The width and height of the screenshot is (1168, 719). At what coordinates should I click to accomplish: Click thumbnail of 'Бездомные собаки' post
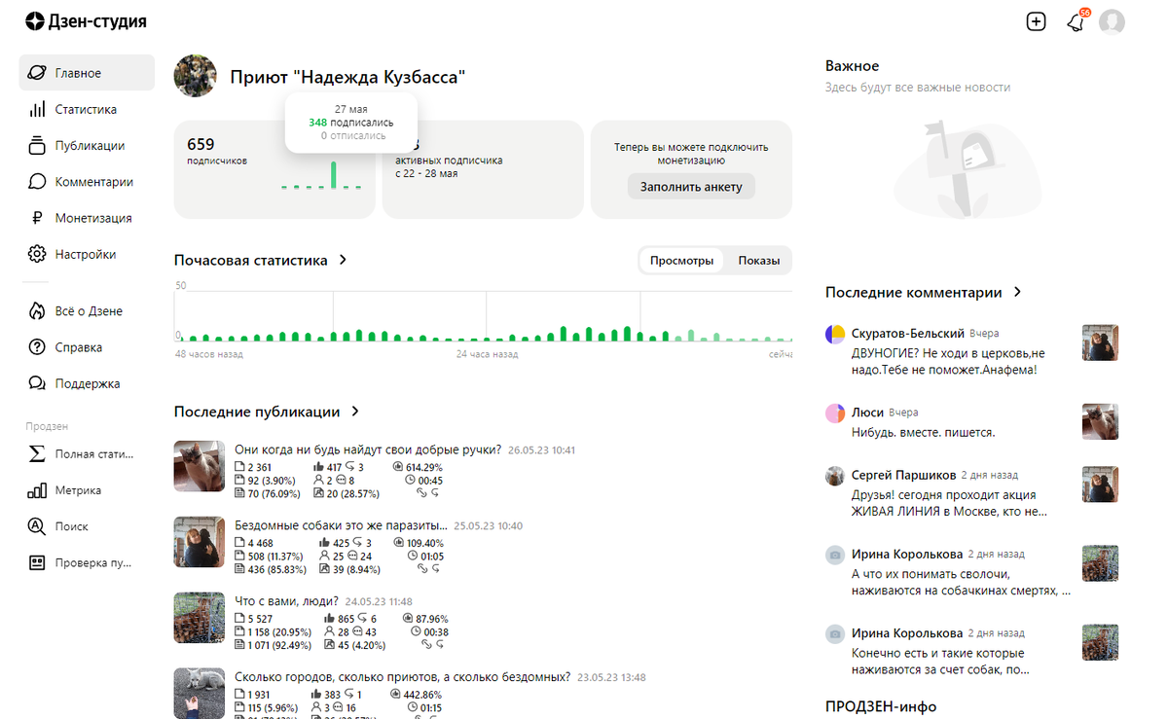(200, 542)
